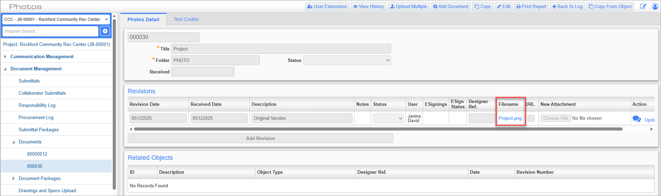This screenshot has width=661, height=196.
Task: Expand the Document Packages tree node
Action: (14, 179)
